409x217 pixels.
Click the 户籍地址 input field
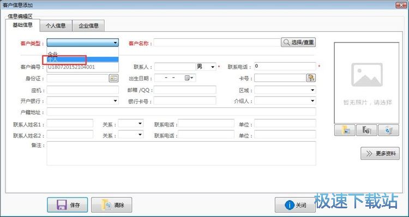point(181,112)
